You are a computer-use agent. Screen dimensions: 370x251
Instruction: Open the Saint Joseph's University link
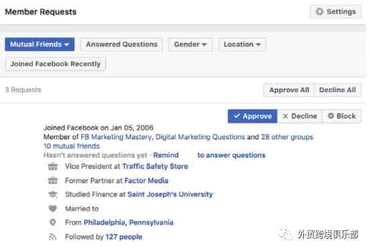[170, 195]
